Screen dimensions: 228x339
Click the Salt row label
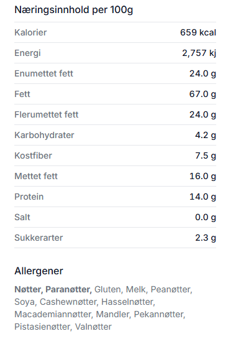(x=22, y=217)
